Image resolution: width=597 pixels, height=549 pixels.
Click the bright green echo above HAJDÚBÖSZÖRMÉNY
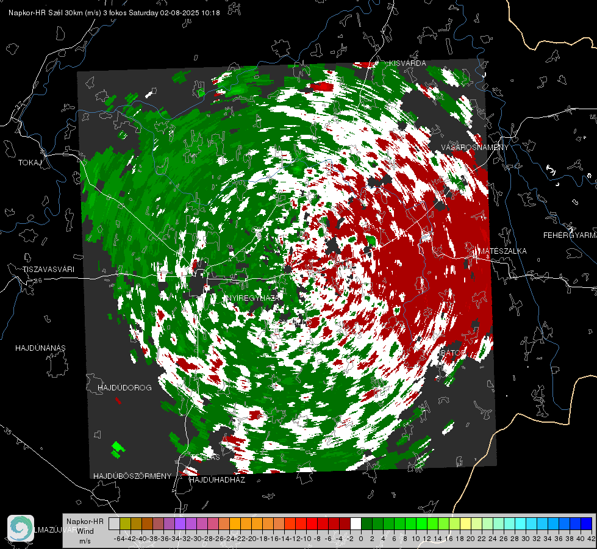point(118,449)
